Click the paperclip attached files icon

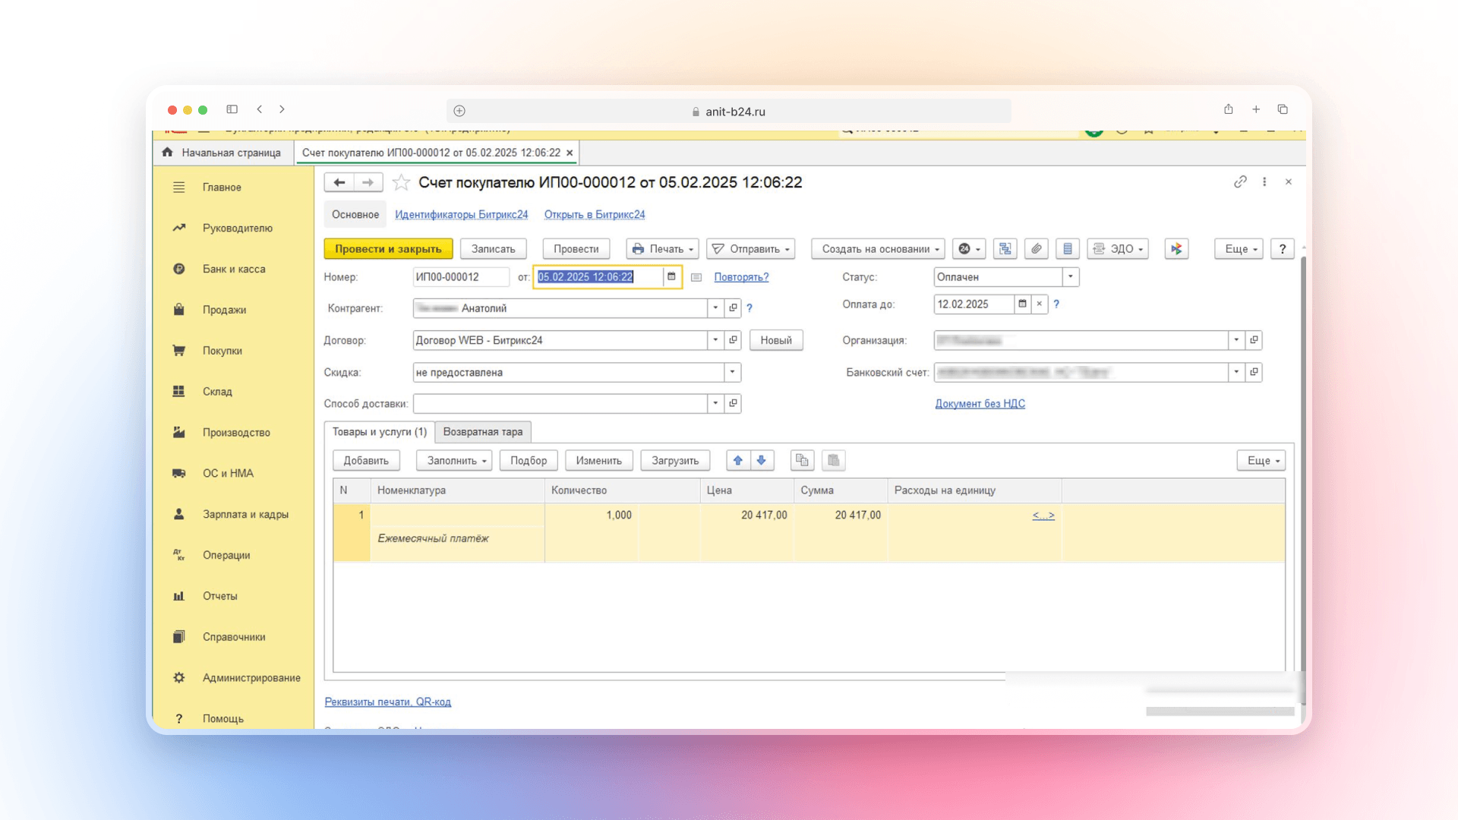tap(1036, 249)
